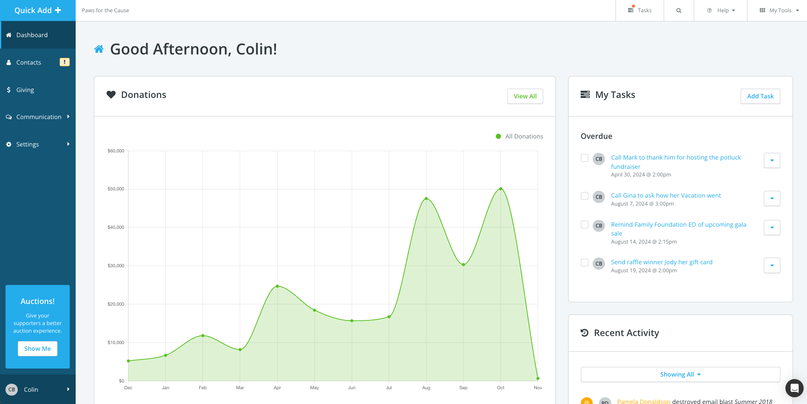Expand the Communication sidebar menu

38,117
